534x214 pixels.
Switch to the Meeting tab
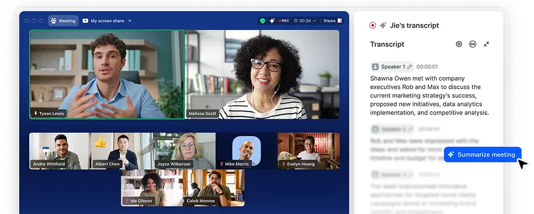click(x=64, y=21)
